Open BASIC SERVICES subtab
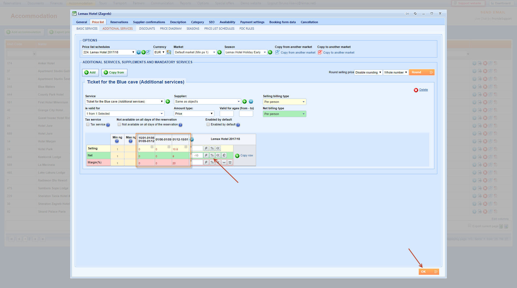This screenshot has height=288, width=517. [87, 29]
